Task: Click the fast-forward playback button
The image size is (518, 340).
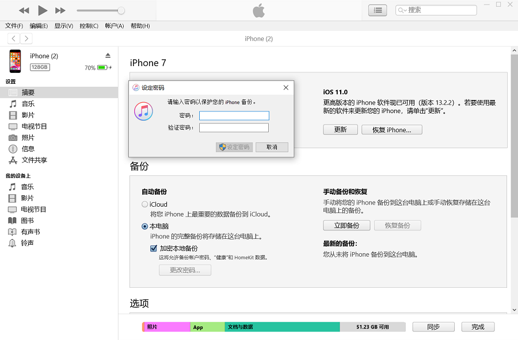Action: (60, 10)
